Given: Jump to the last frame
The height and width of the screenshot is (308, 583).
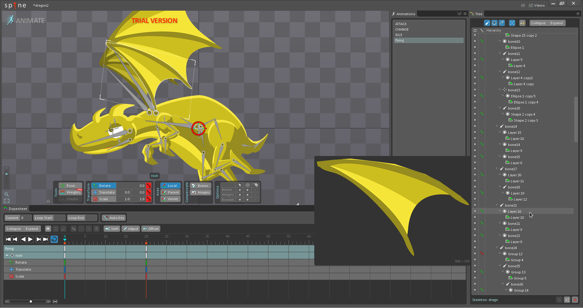Looking at the screenshot, I should pos(46,239).
